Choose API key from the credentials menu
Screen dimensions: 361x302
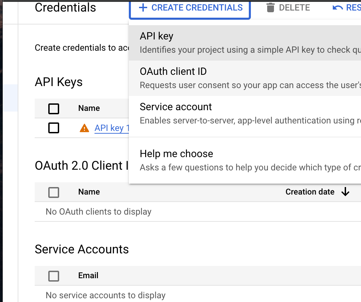(x=245, y=43)
